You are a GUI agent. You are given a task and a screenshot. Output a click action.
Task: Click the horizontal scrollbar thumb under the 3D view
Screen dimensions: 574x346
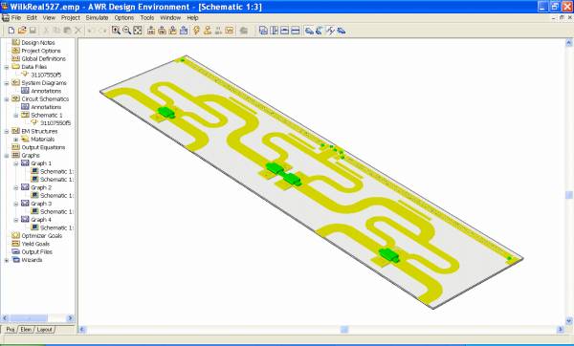click(344, 330)
